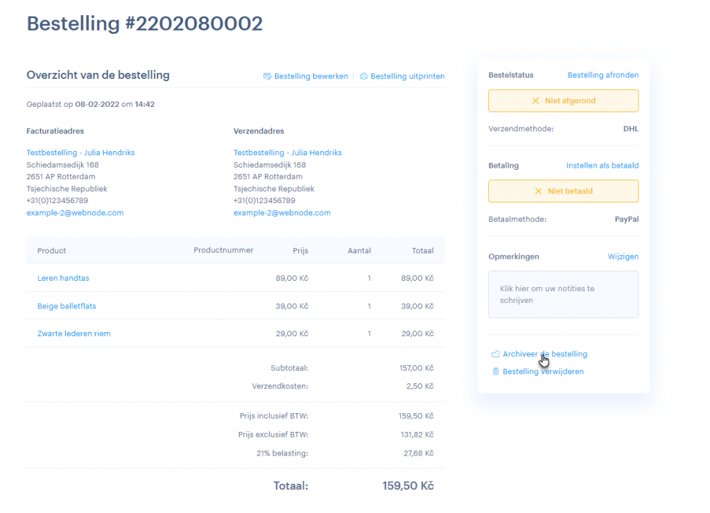
Task: Click the archive folder icon
Action: [495, 354]
